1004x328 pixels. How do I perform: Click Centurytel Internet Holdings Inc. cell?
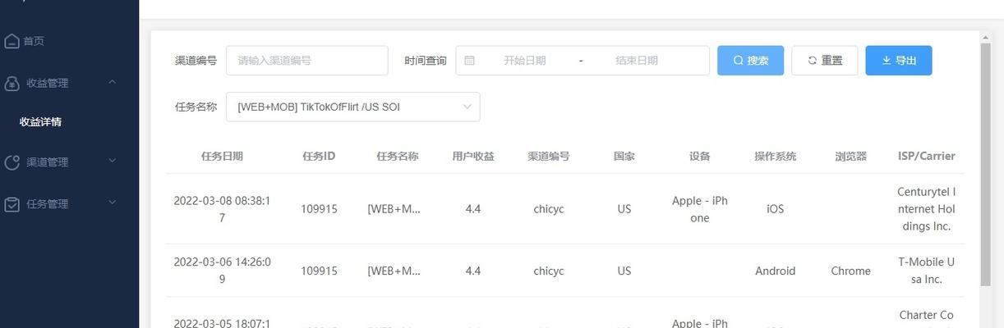pos(927,209)
